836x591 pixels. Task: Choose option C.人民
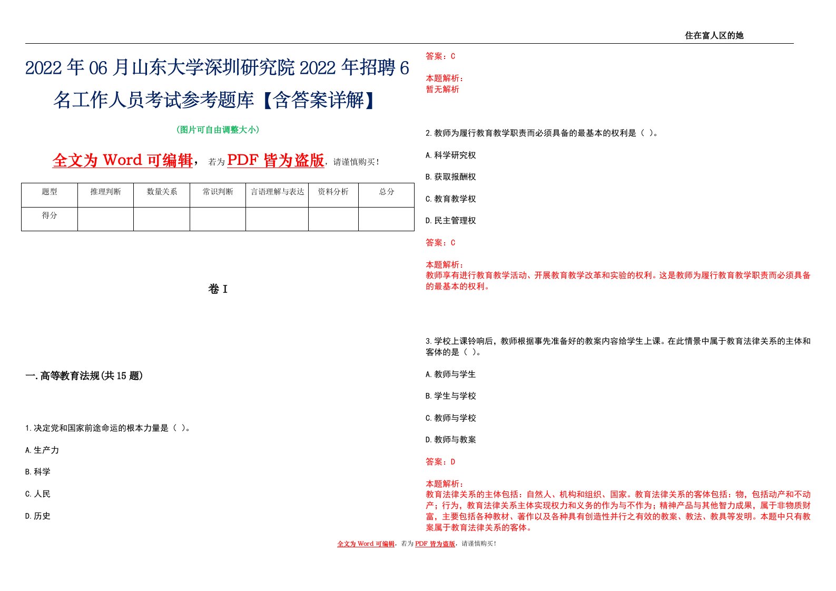tap(38, 494)
